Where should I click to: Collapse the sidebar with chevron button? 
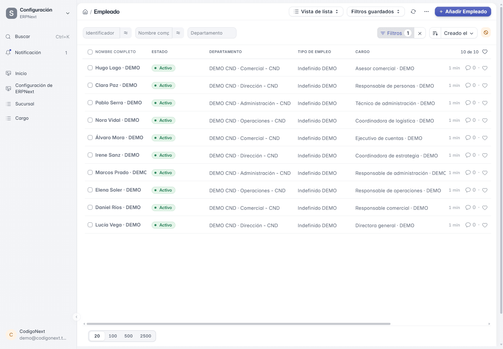pos(76,317)
